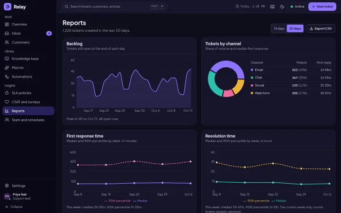Click the Oct 6 Median point in Resolution time

[329, 184]
